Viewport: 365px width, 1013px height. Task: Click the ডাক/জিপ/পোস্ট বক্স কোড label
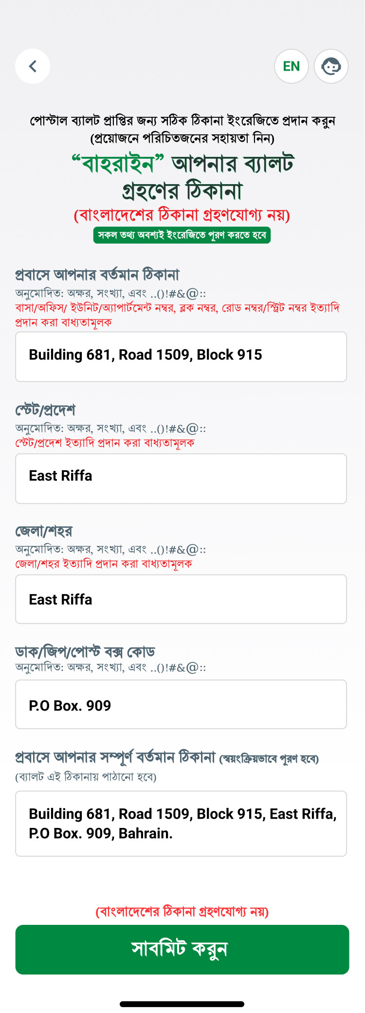coord(85,652)
